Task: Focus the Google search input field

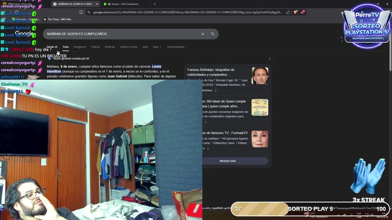Action: tap(123, 34)
